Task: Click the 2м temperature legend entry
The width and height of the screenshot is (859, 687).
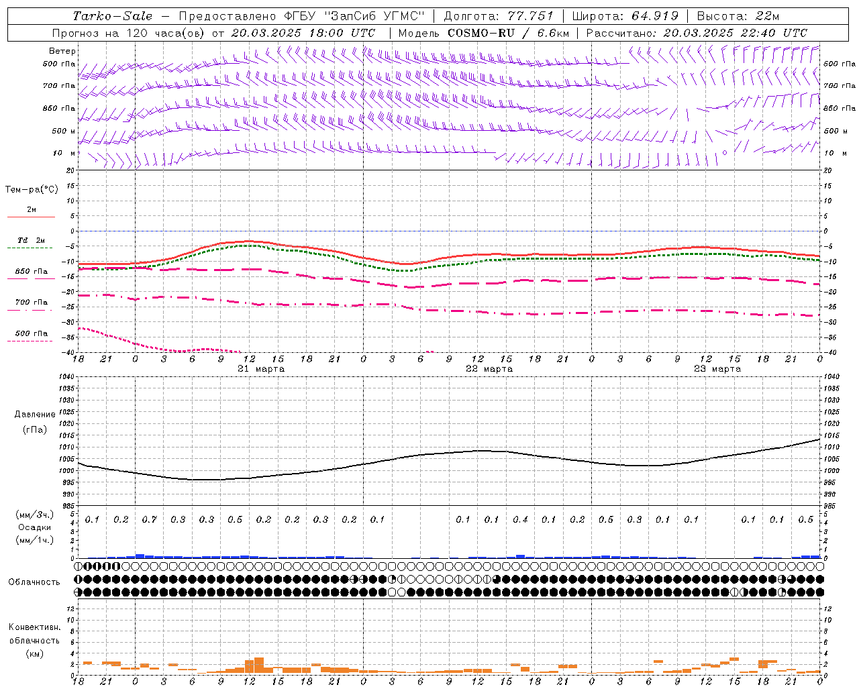Action: [32, 209]
